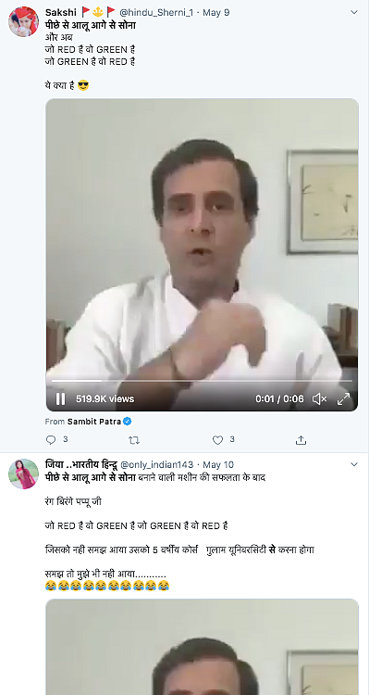Screen dimensions: 369x695
Task: Retweet Sakshi's tweet
Action: pyautogui.click(x=133, y=440)
